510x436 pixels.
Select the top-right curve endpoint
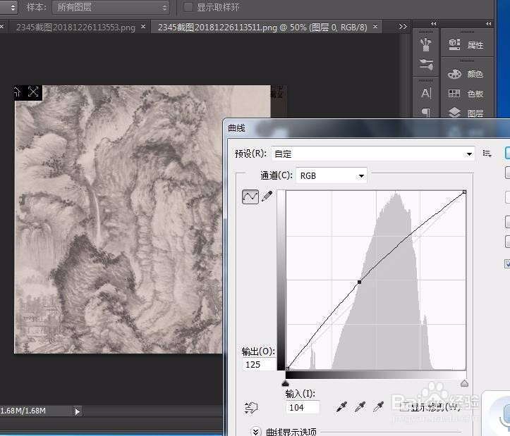[464, 192]
